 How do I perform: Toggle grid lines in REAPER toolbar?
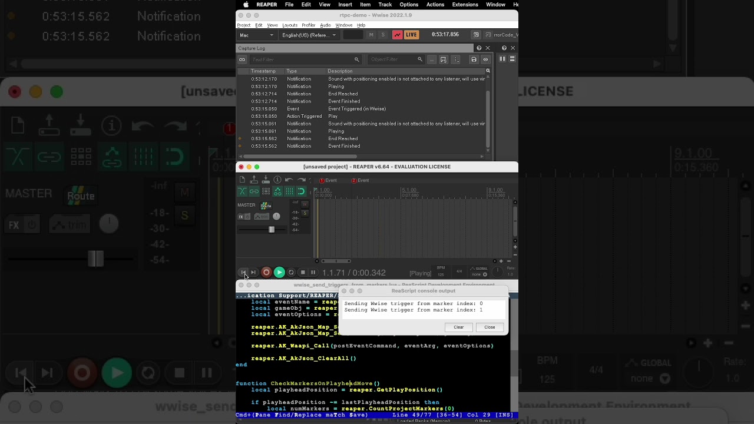(289, 191)
